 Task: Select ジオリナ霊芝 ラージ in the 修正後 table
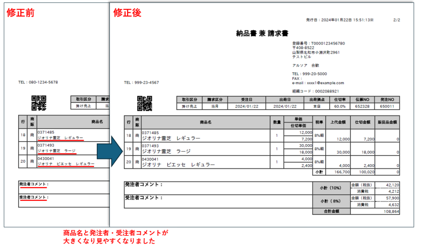point(166,152)
